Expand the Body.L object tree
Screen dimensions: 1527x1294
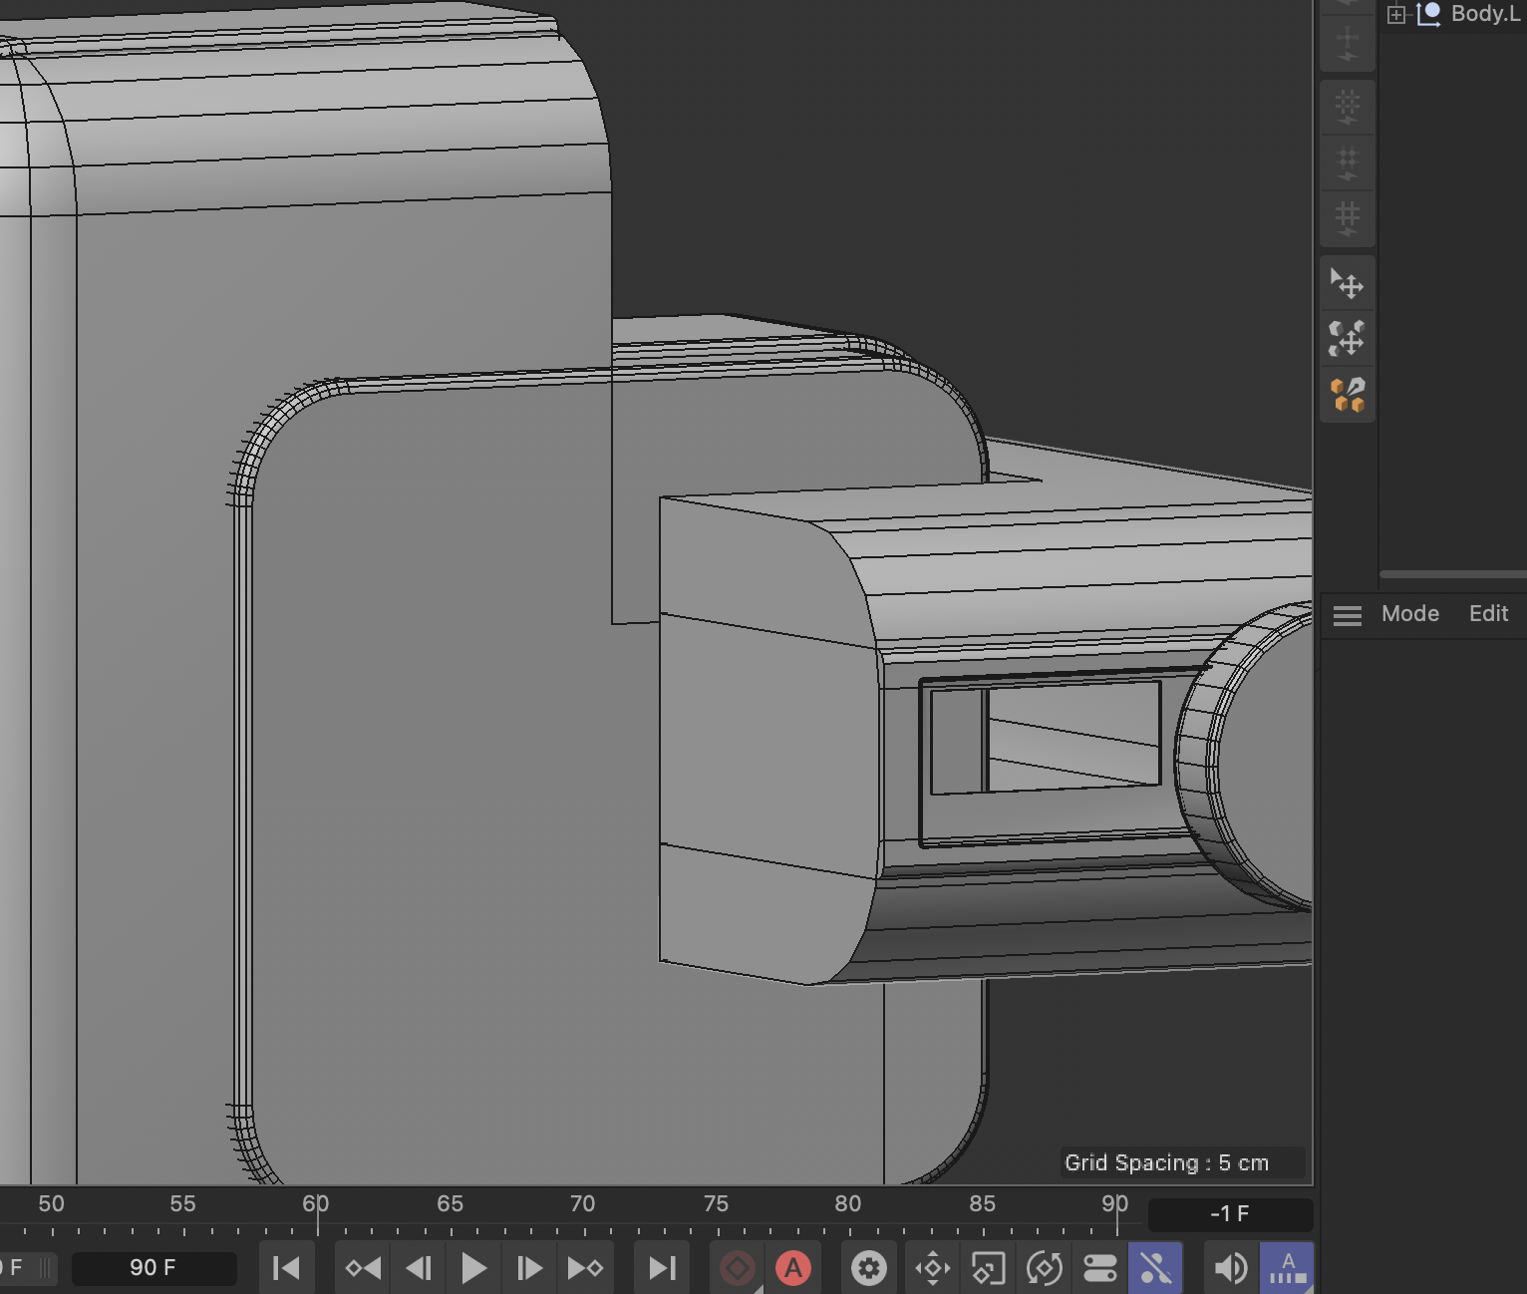(1396, 14)
